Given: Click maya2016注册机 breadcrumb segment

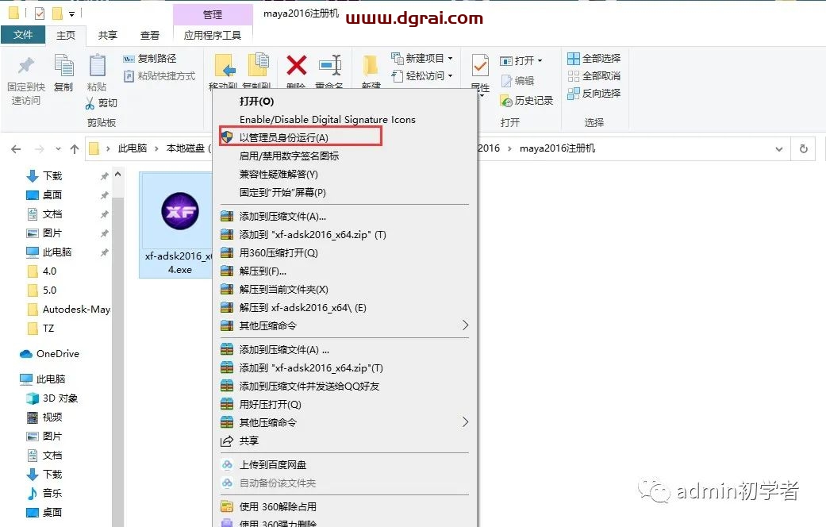Looking at the screenshot, I should tap(557, 148).
